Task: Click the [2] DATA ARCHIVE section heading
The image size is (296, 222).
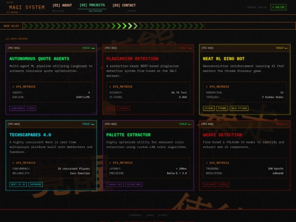Action: point(16,39)
